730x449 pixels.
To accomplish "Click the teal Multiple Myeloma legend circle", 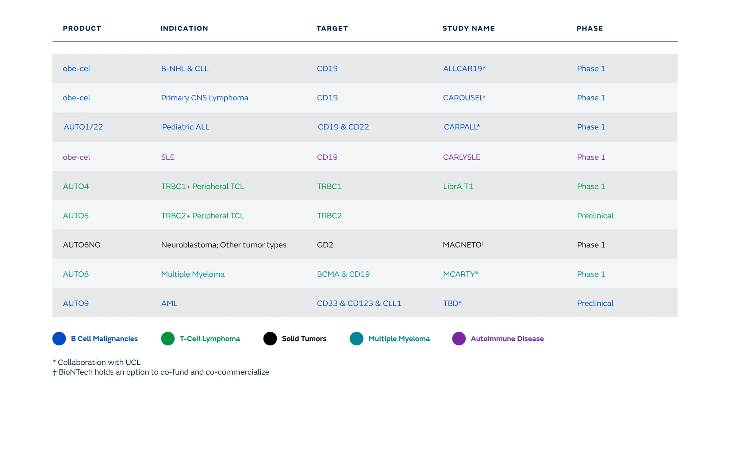I will [x=357, y=338].
